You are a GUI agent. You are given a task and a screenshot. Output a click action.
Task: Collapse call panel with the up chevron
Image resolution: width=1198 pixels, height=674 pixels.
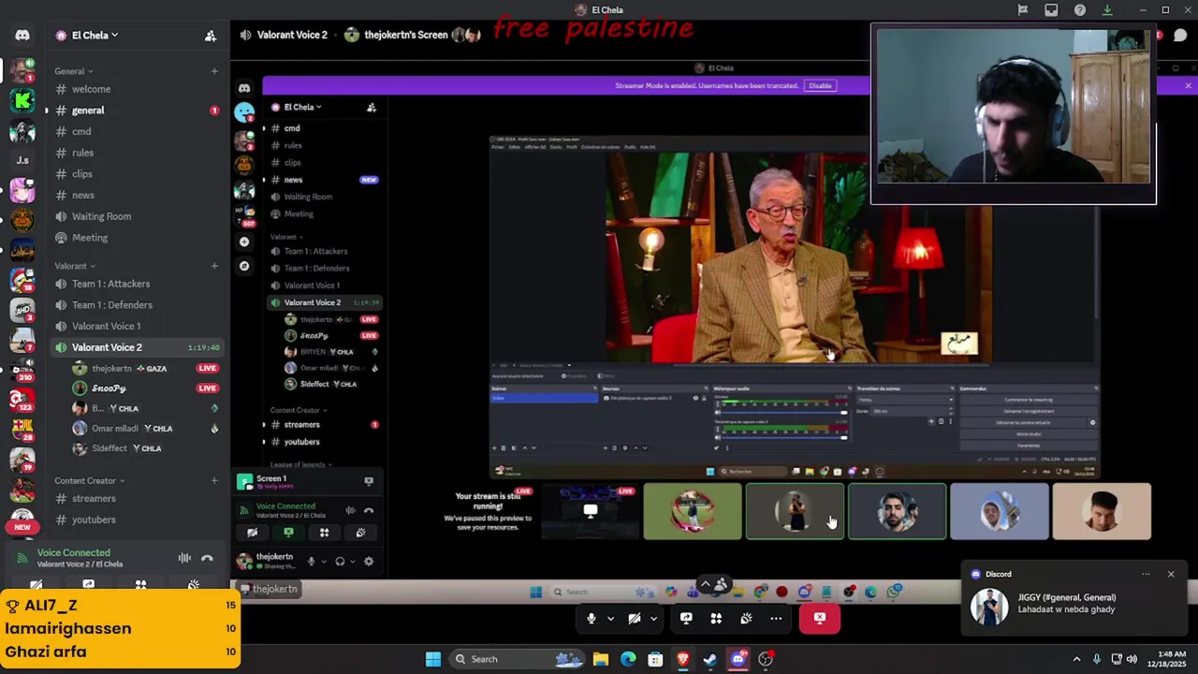(x=706, y=583)
